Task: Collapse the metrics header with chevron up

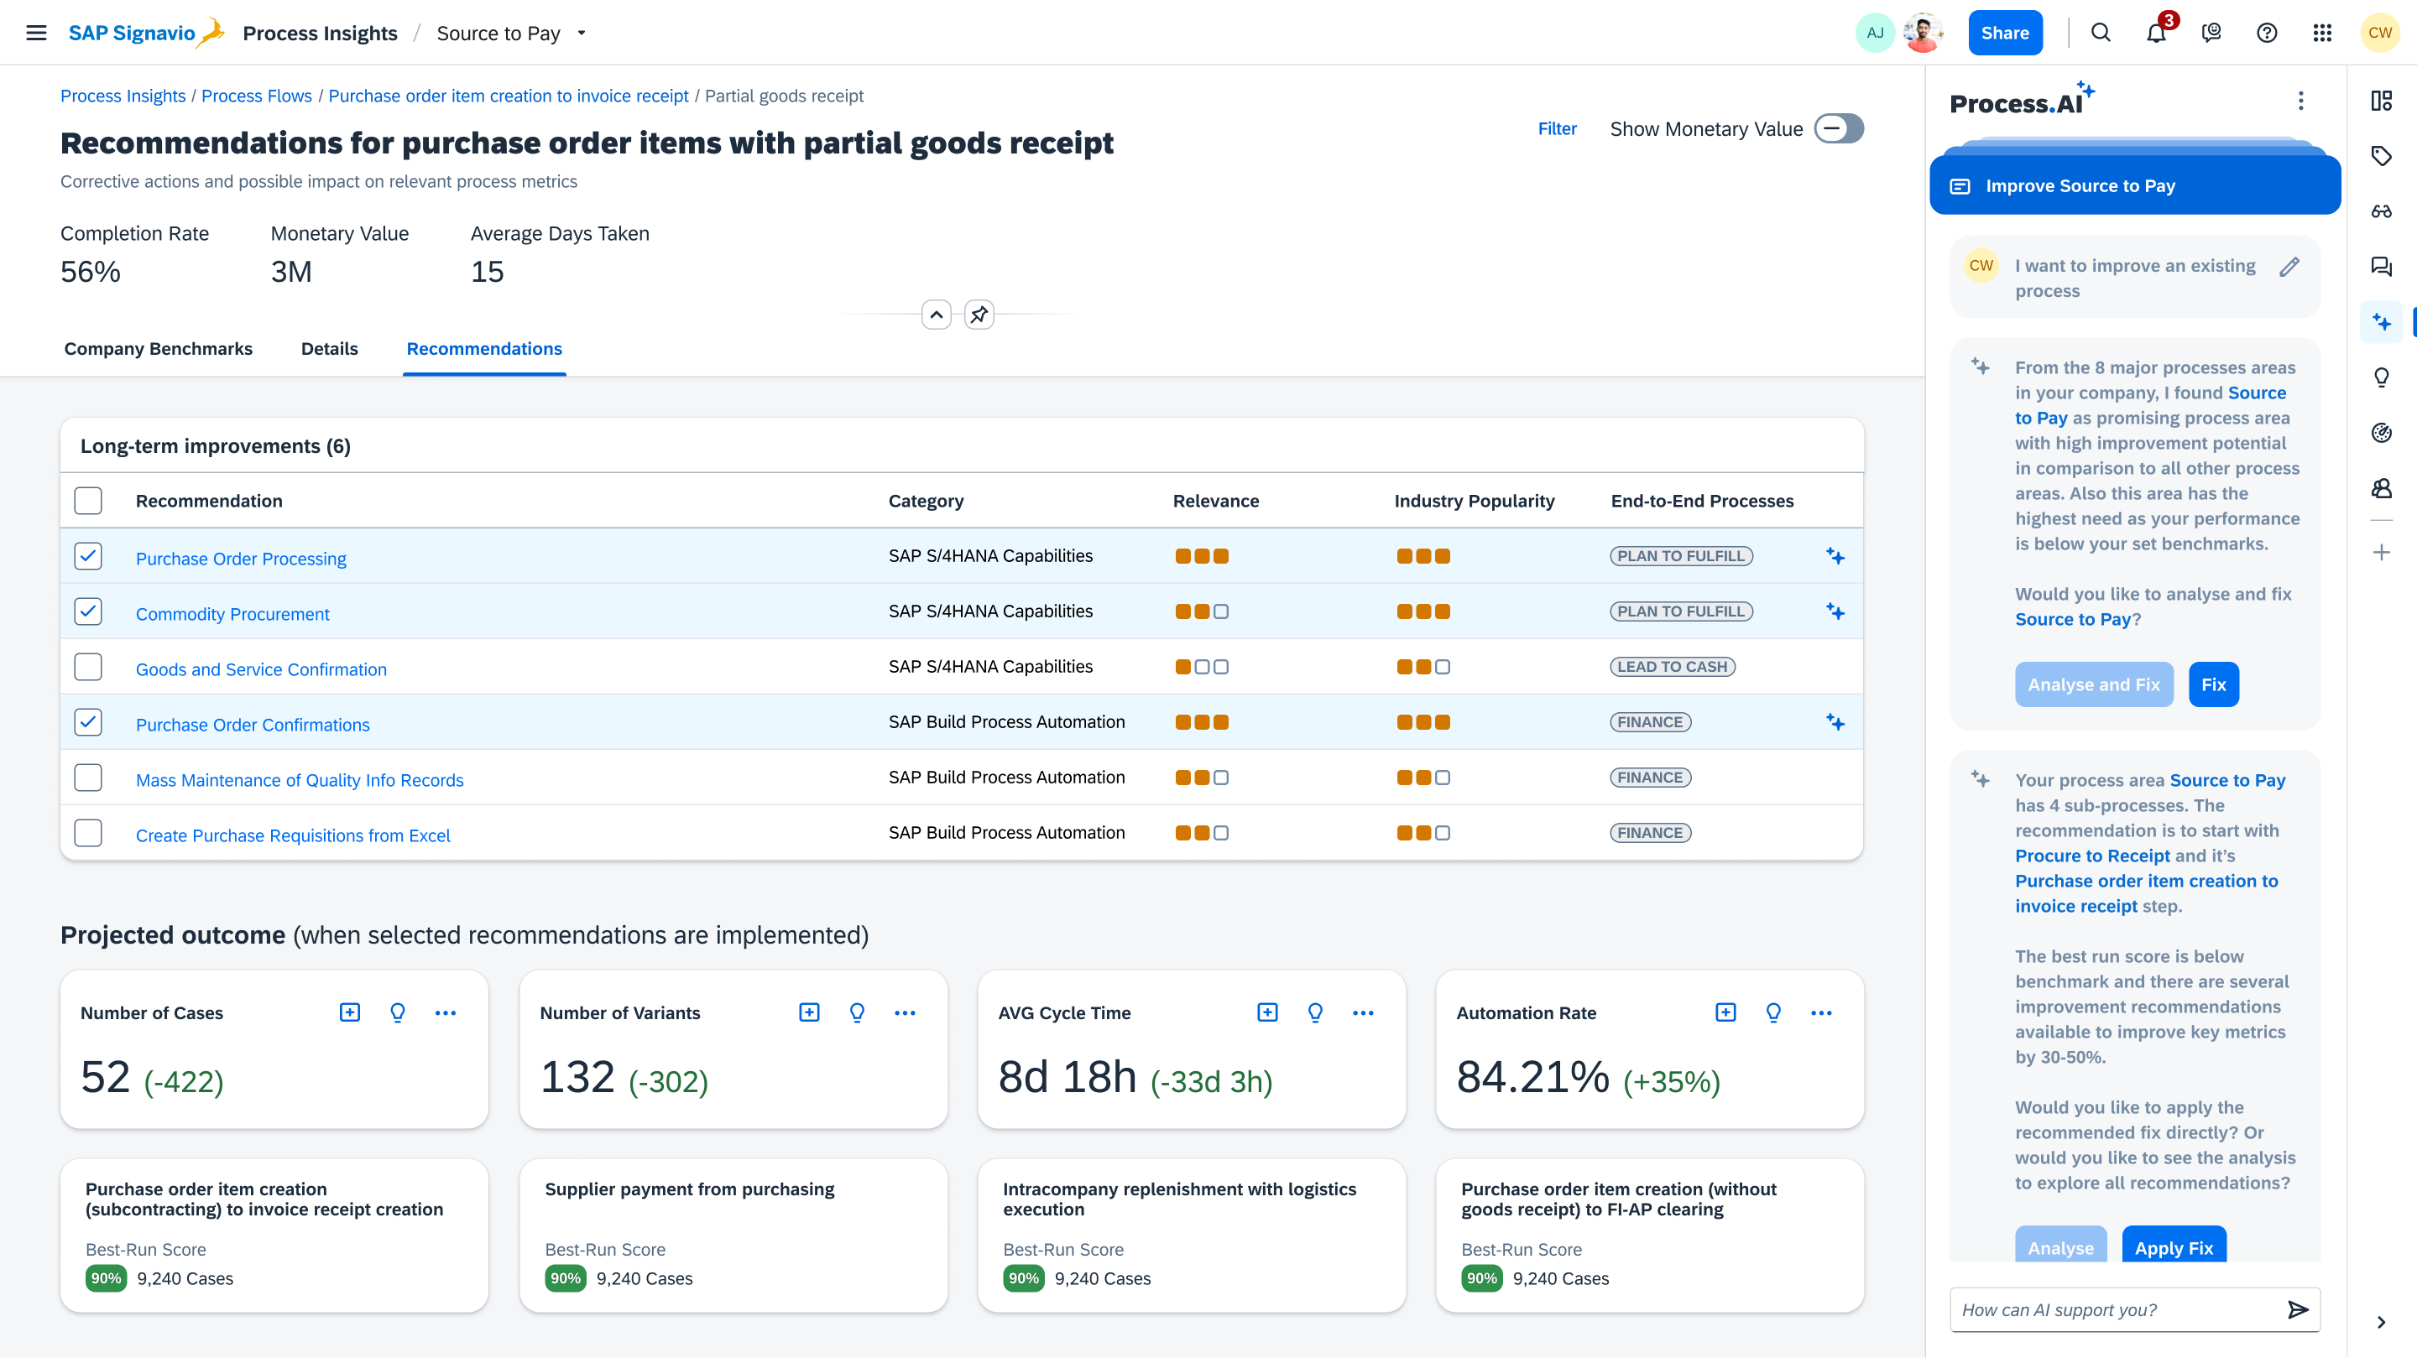Action: click(x=936, y=315)
